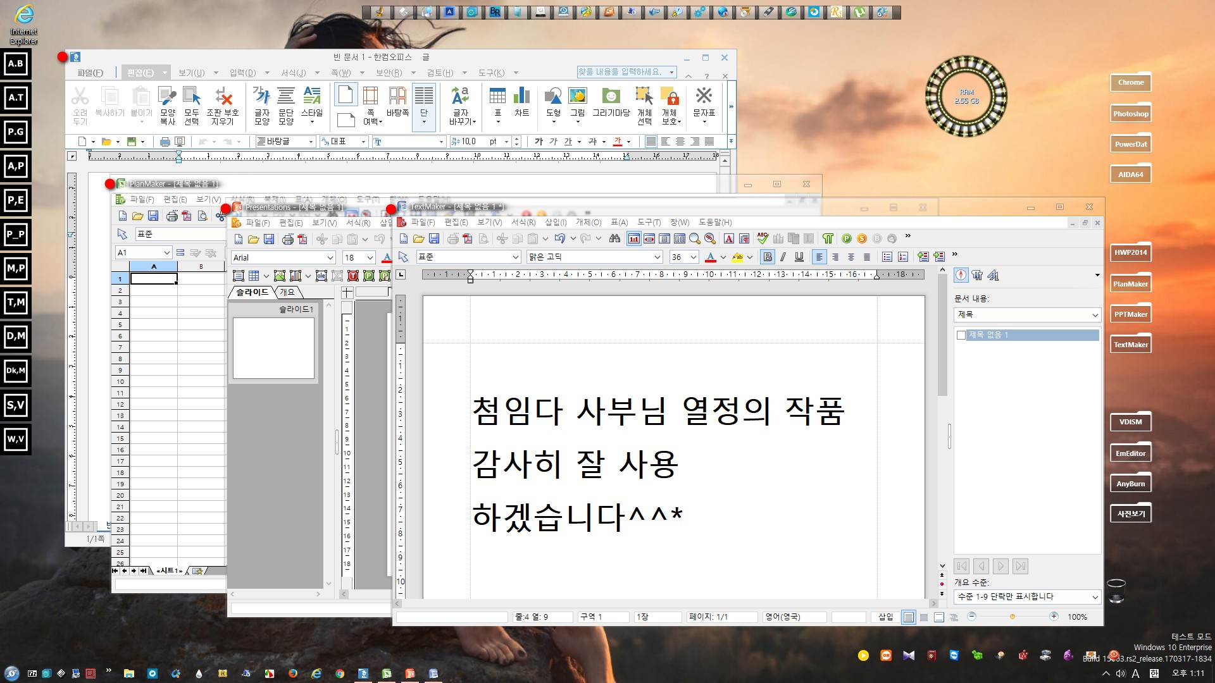
Task: Open Arial font dropdown in Presentations
Action: pyautogui.click(x=330, y=257)
